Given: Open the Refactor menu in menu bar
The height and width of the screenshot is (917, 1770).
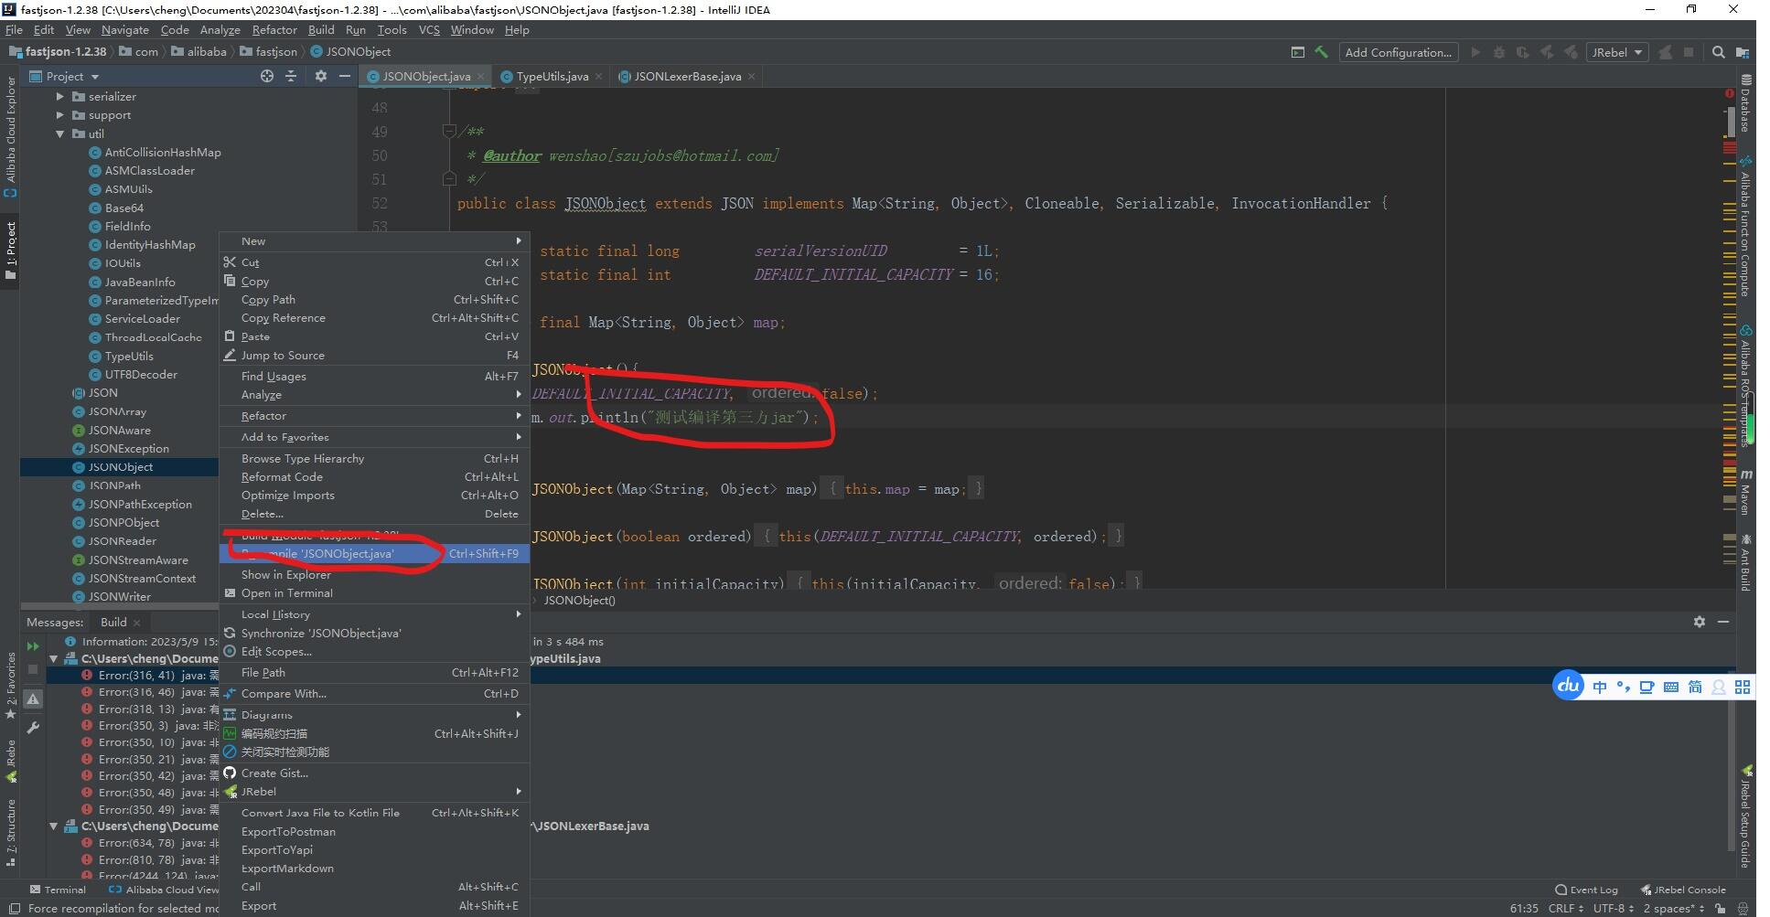Looking at the screenshot, I should click(274, 30).
